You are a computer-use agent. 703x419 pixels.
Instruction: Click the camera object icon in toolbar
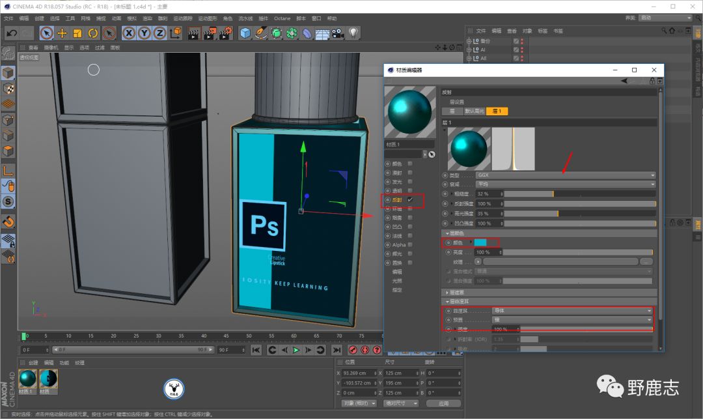point(338,33)
